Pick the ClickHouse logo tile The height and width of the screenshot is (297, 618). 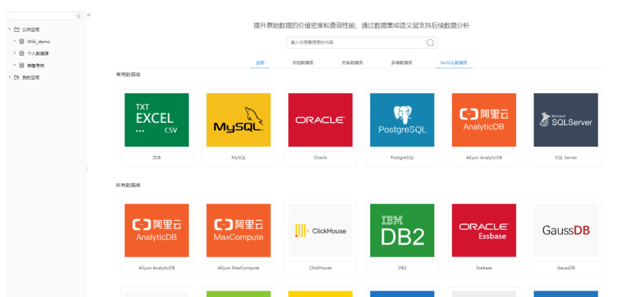(x=321, y=230)
